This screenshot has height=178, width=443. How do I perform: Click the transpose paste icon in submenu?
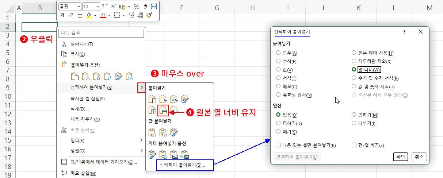point(174,110)
